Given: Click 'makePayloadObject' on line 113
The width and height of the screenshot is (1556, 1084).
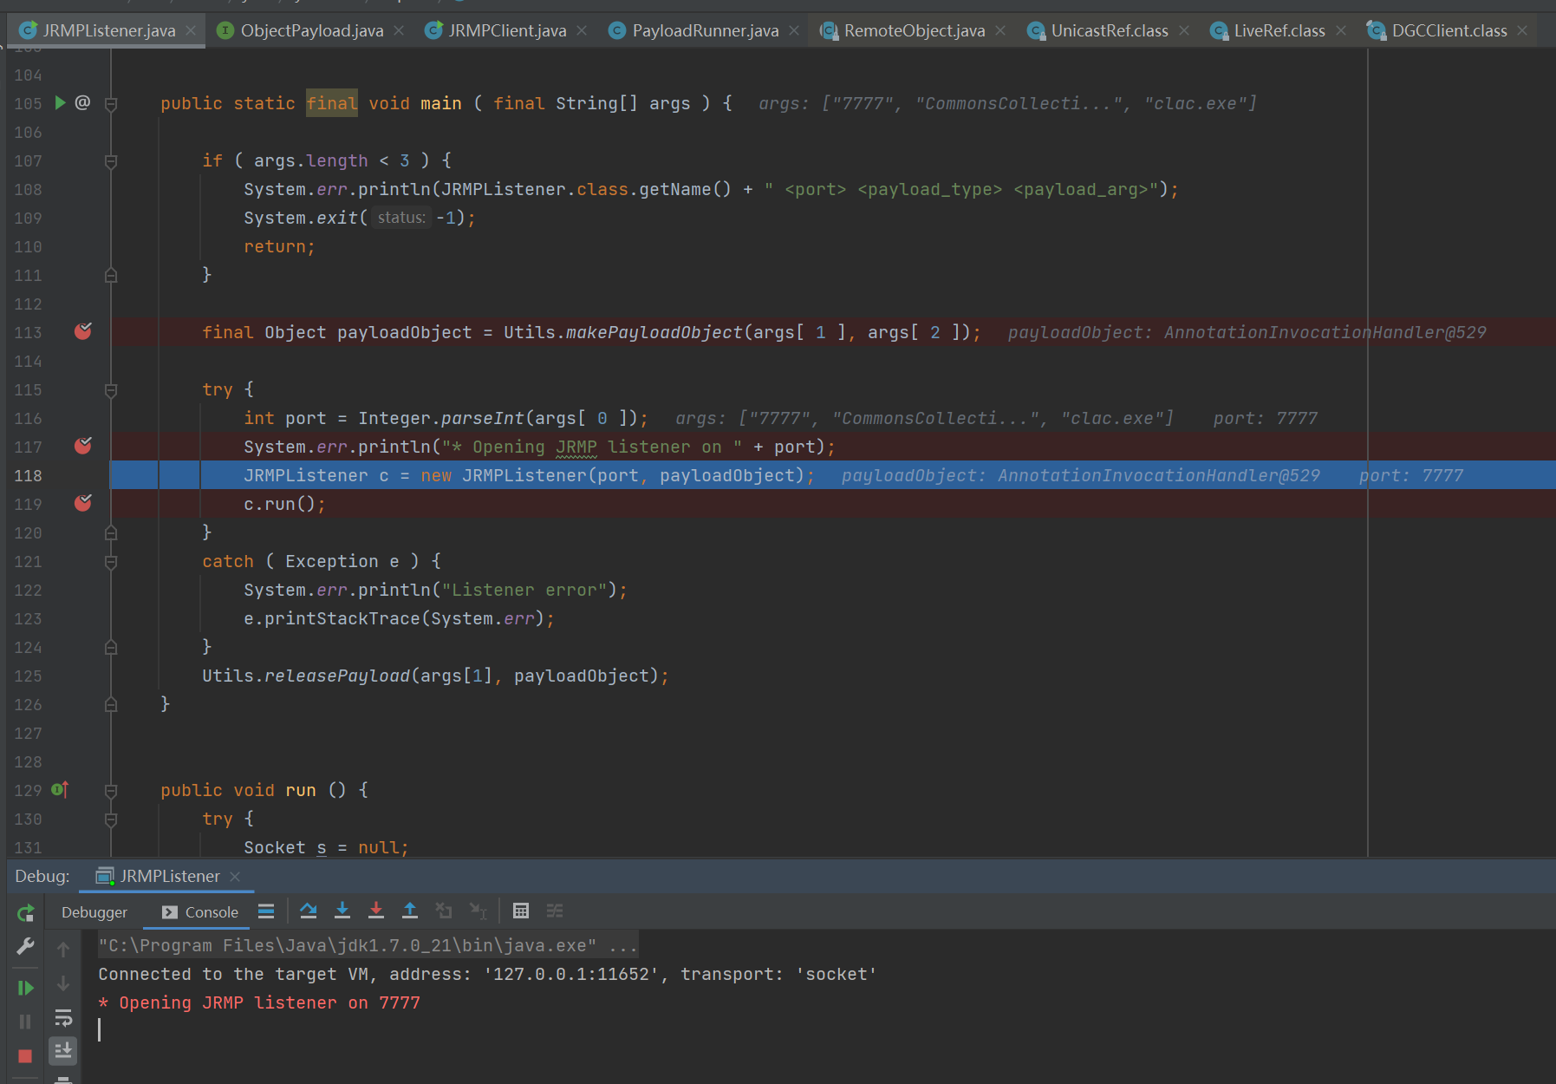Looking at the screenshot, I should pyautogui.click(x=654, y=332).
